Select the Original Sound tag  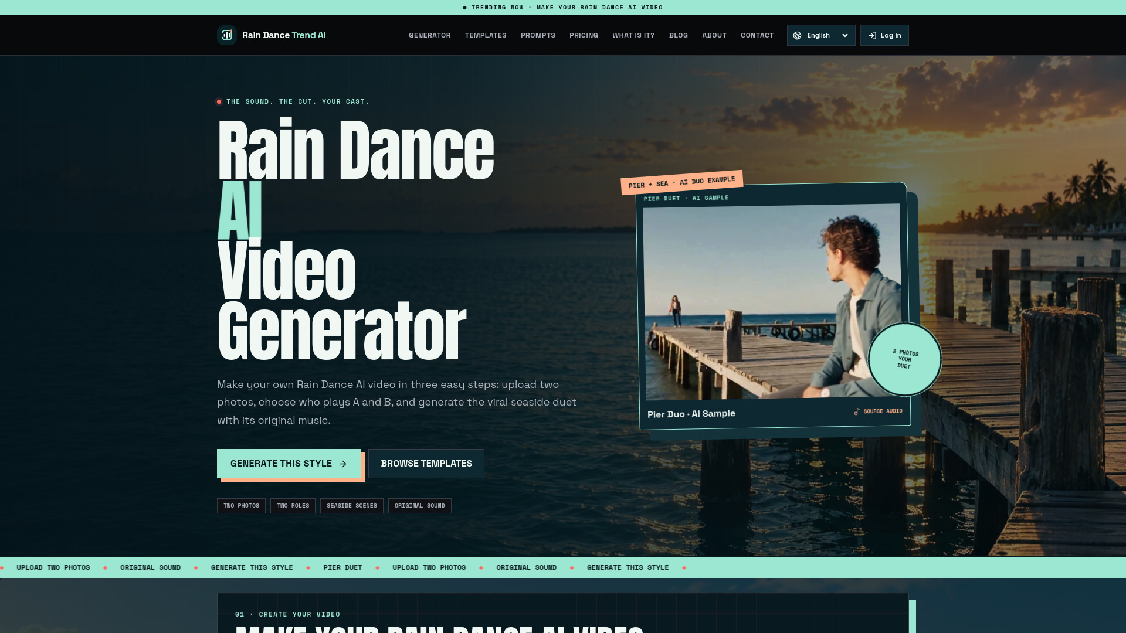tap(420, 506)
